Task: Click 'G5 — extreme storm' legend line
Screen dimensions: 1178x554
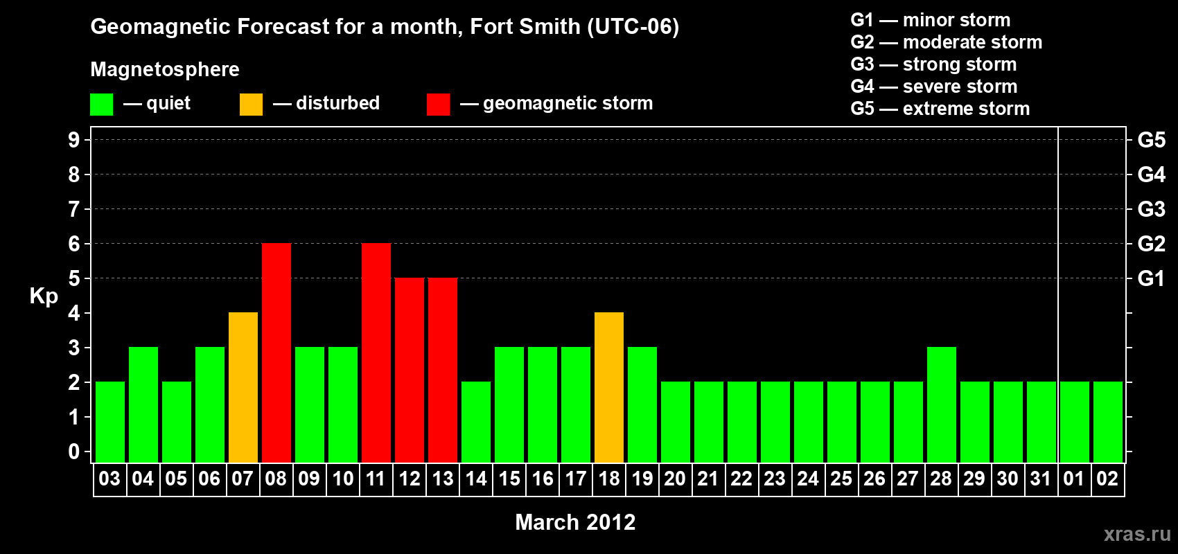Action: coord(940,109)
